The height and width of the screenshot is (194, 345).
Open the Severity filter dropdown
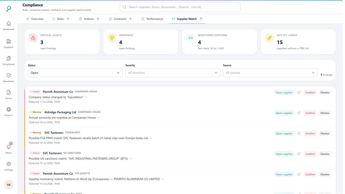coord(173,73)
